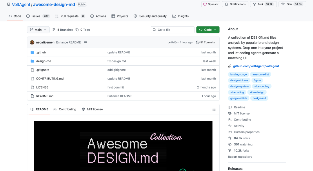Click the design-tokens topic tag

[x=239, y=80]
